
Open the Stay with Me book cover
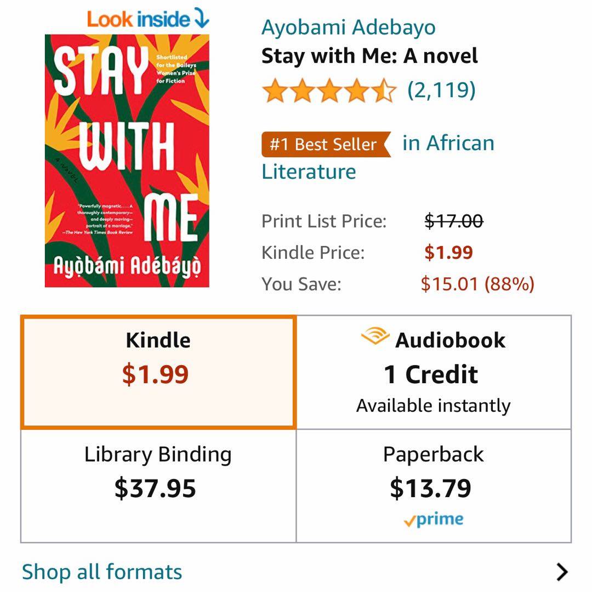pyautogui.click(x=127, y=161)
